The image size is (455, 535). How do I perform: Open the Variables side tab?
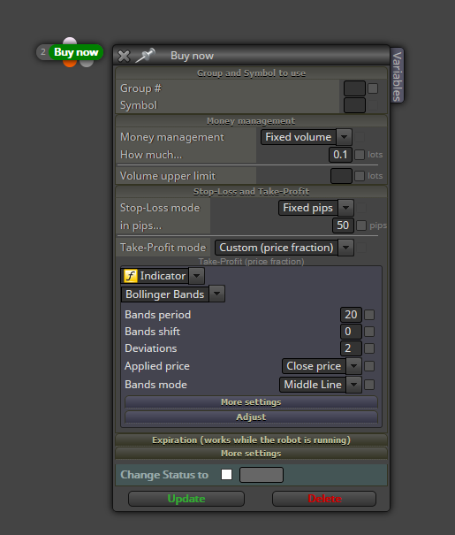coord(397,76)
